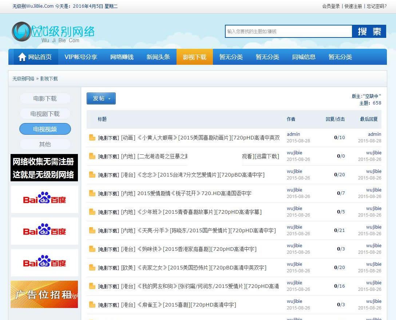Open the 发帖 dropdown button

[x=101, y=99]
